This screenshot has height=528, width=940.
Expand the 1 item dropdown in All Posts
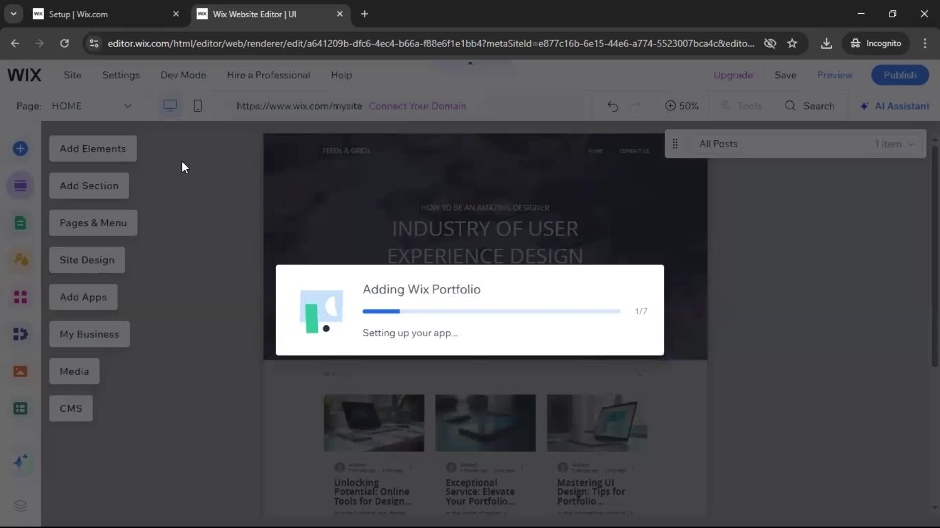tap(894, 144)
